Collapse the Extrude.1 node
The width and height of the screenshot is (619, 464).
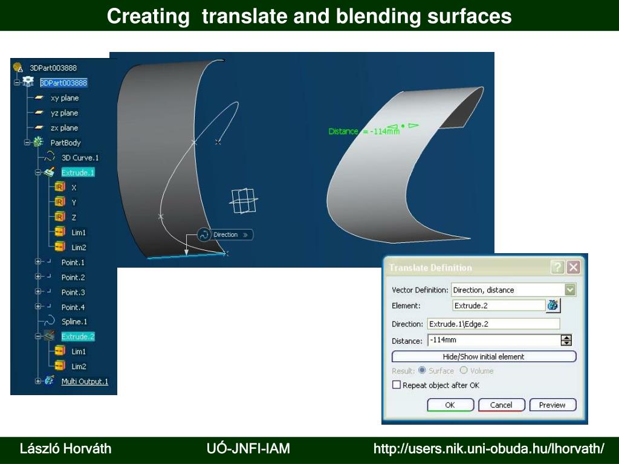(x=38, y=172)
